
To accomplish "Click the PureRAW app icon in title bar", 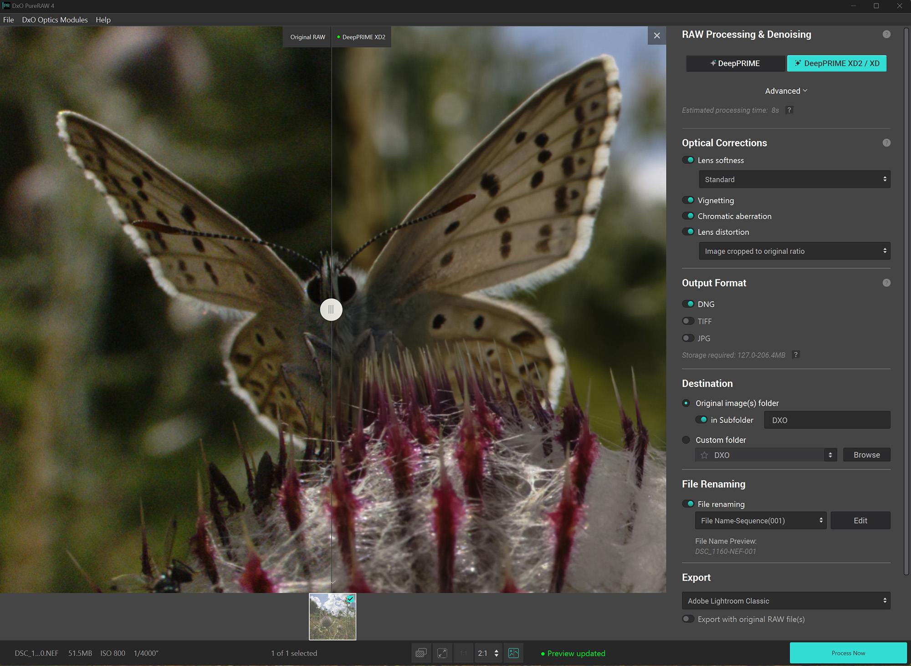I will click(x=6, y=6).
